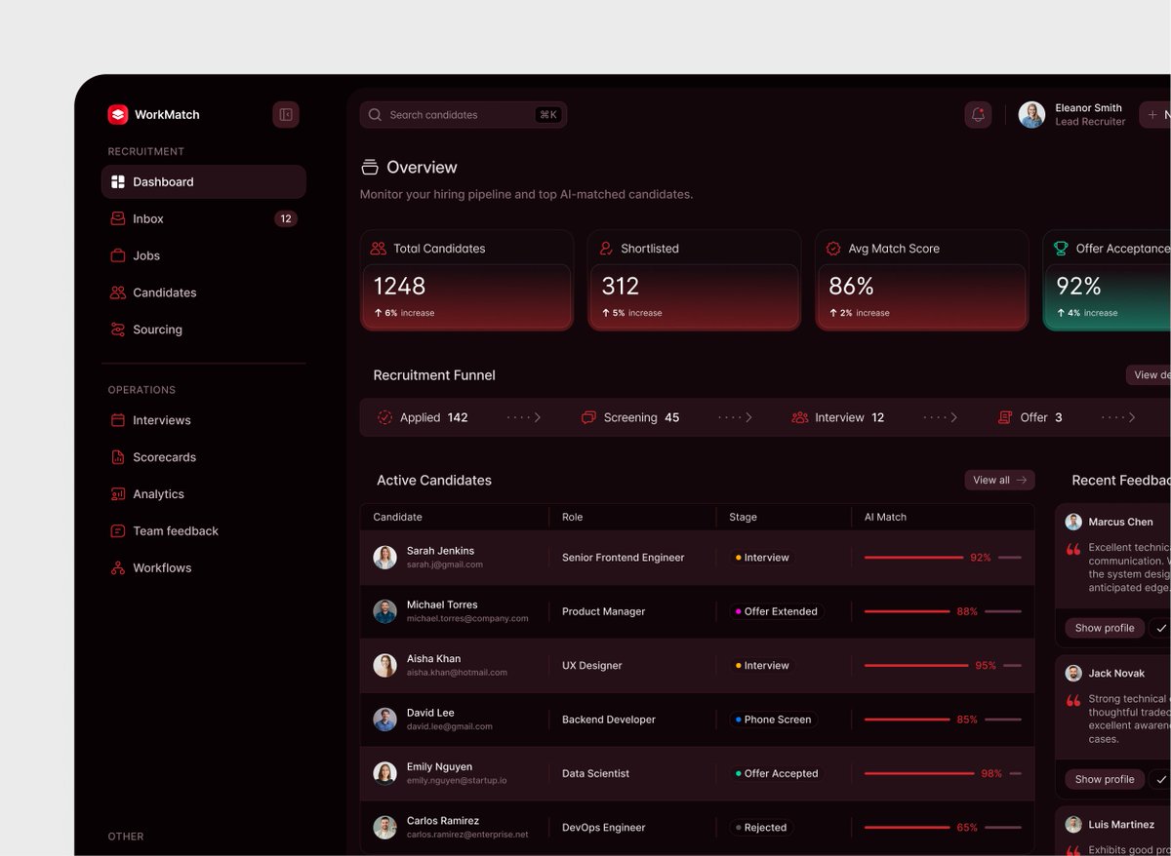Click the Applied stage checkmark icon
The height and width of the screenshot is (856, 1171).
coord(384,417)
